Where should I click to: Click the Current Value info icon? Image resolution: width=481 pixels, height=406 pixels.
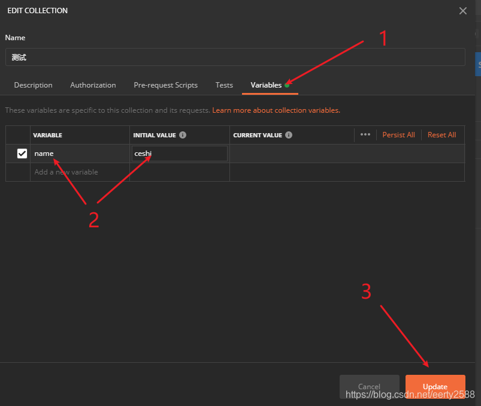click(289, 135)
